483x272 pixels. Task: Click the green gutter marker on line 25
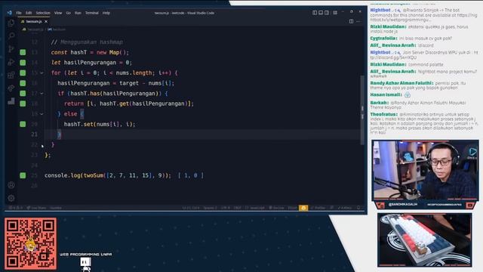[23, 175]
